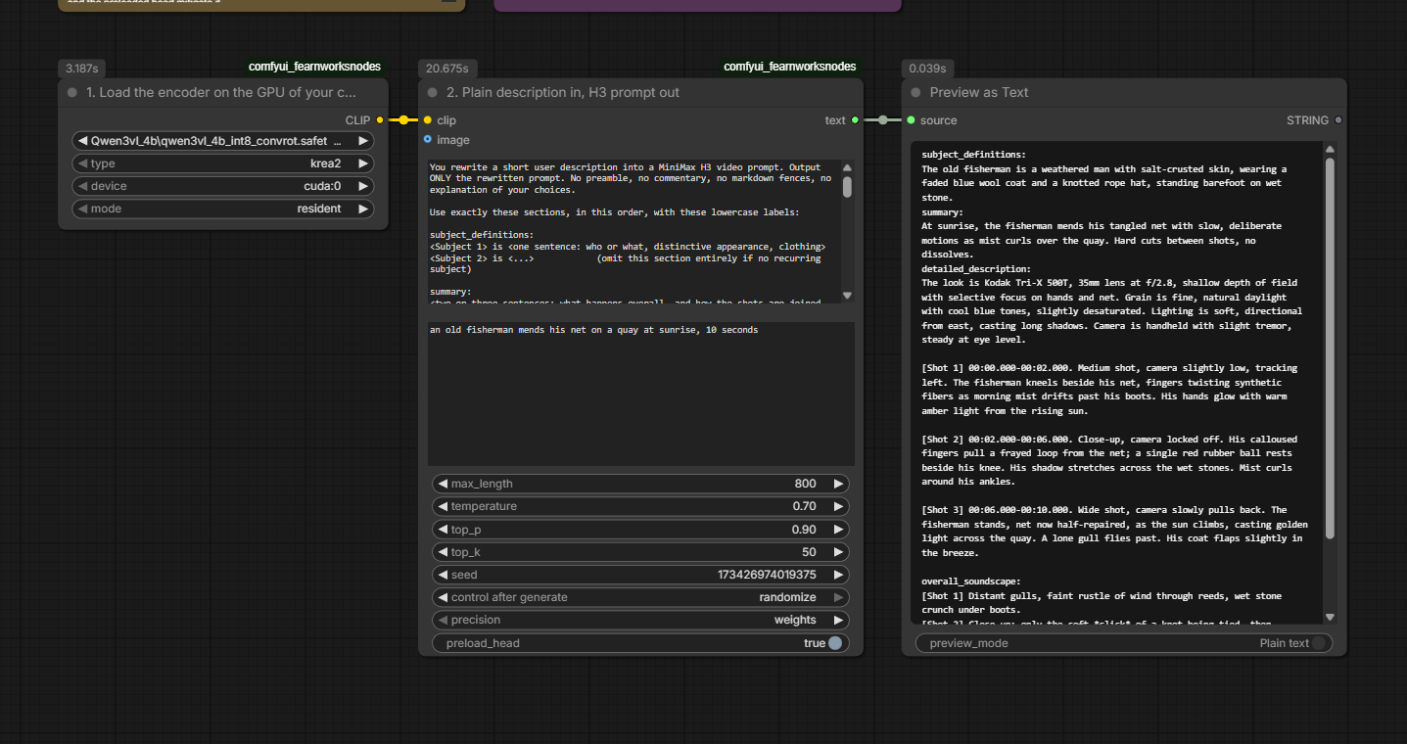Open the precision dropdown showing weights
This screenshot has width=1407, height=744.
tap(640, 620)
